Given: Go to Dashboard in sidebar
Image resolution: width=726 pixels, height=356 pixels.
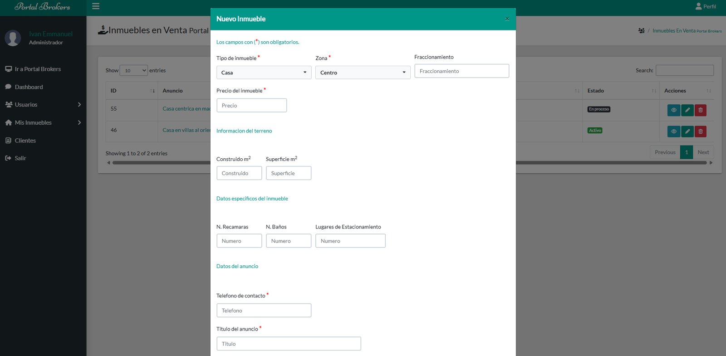Looking at the screenshot, I should 43,87.
